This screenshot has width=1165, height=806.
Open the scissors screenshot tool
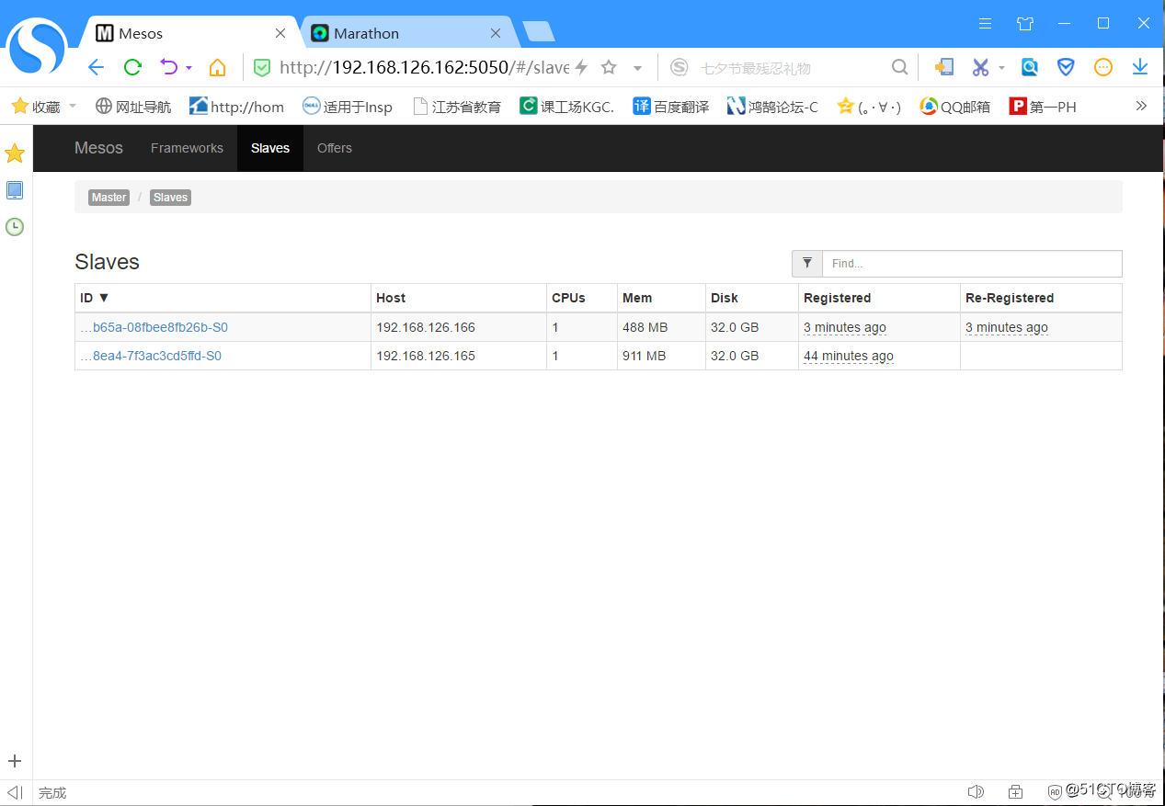tap(980, 67)
